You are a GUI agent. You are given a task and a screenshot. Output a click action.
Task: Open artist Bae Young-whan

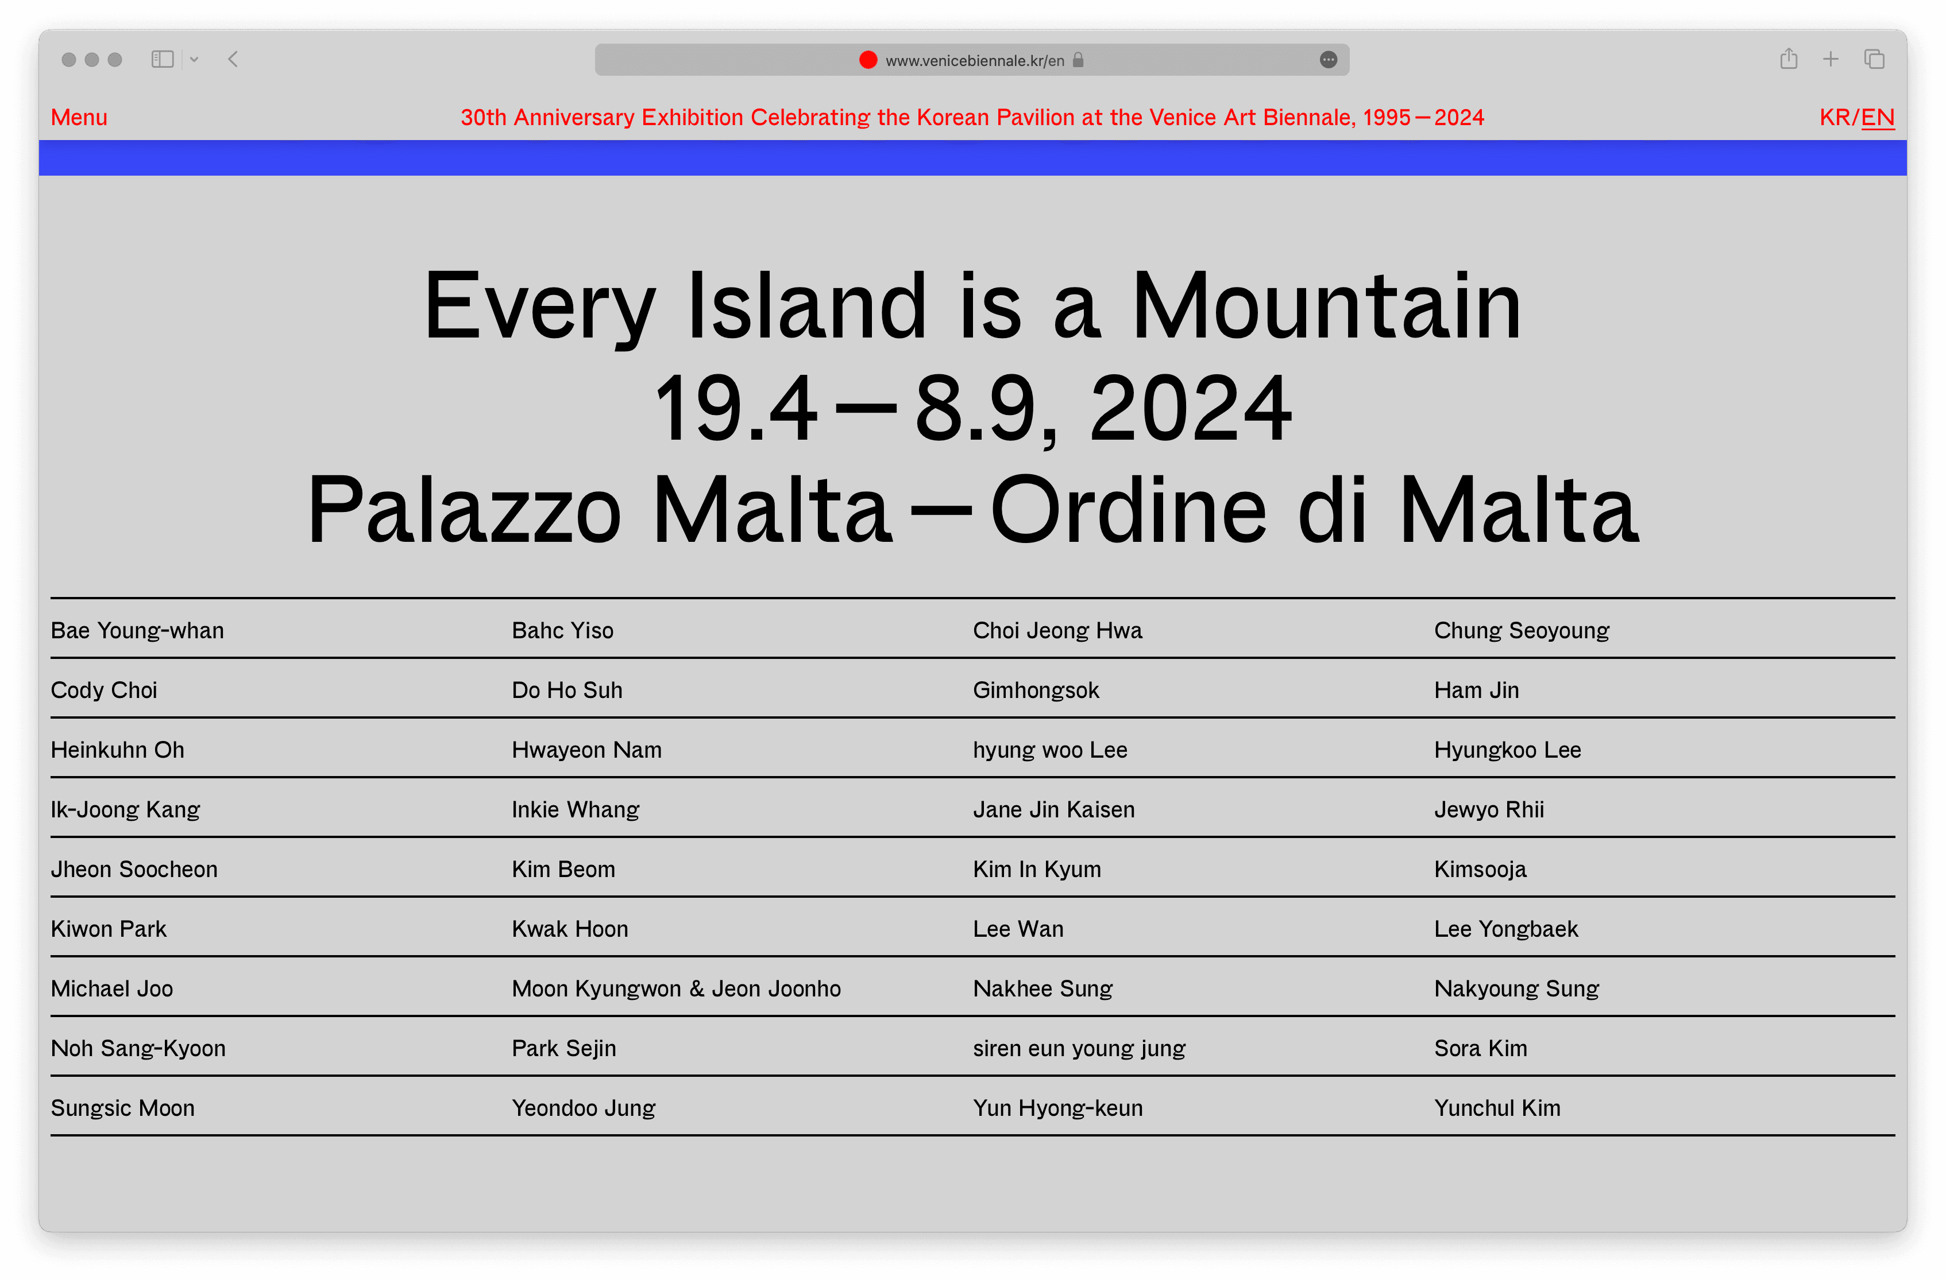pyautogui.click(x=137, y=631)
